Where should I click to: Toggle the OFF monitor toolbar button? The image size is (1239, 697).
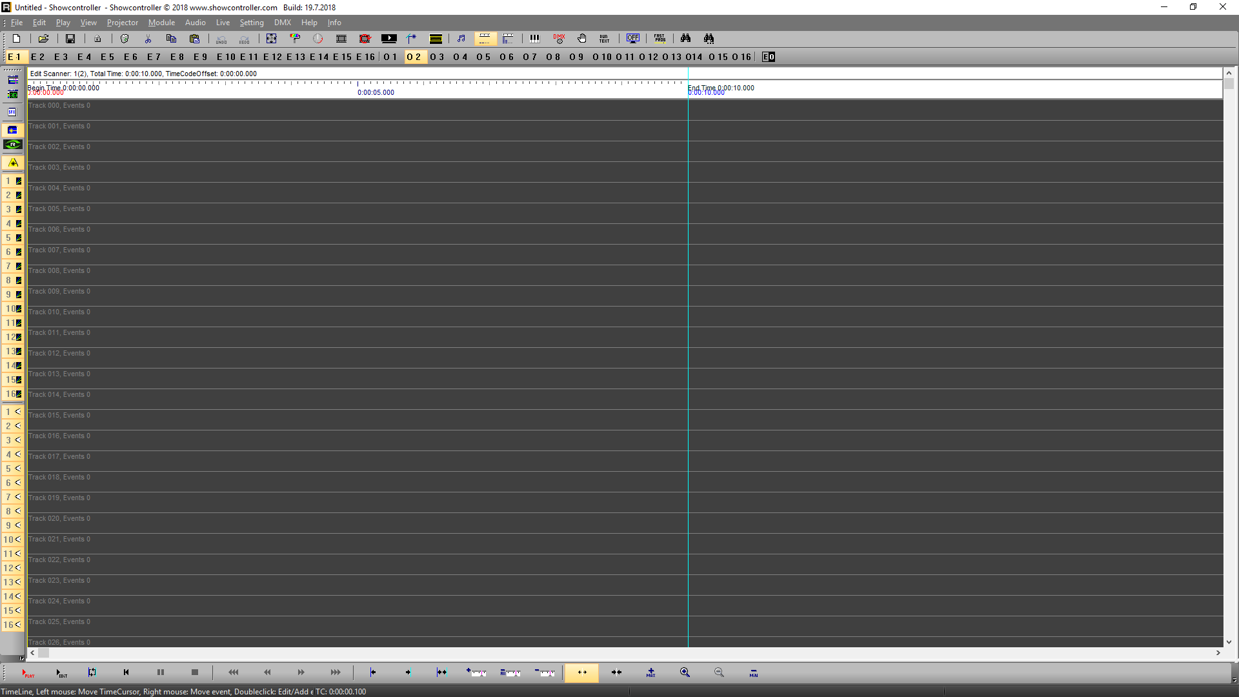[633, 39]
